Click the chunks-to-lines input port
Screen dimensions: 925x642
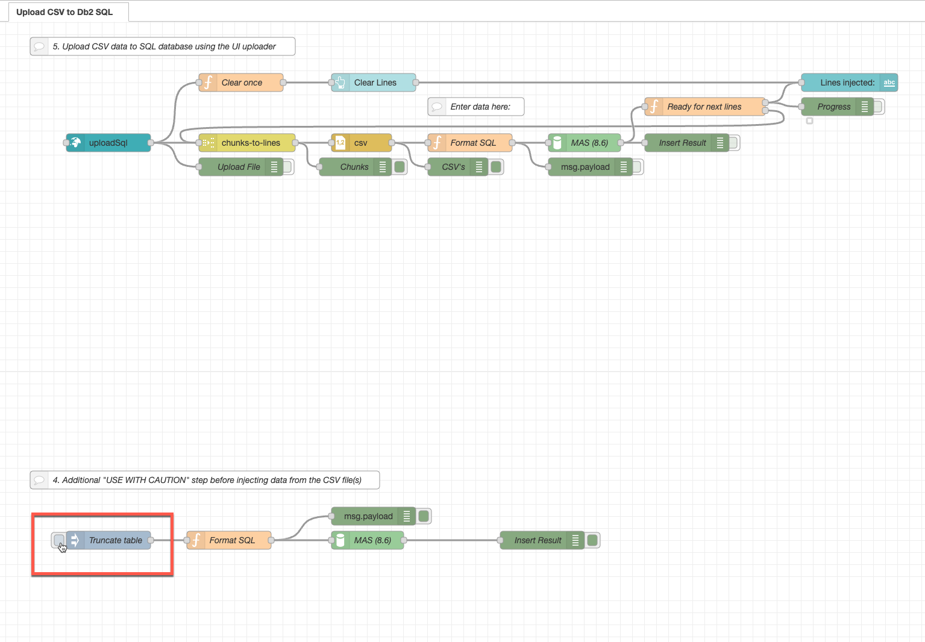click(199, 143)
